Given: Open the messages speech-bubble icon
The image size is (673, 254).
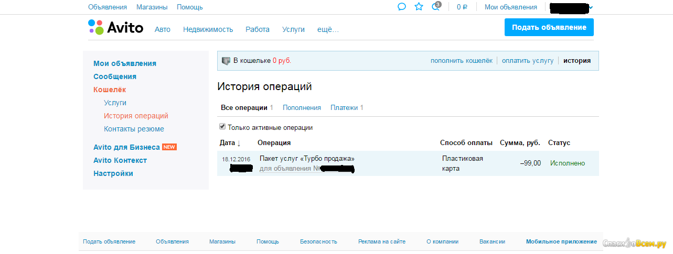Looking at the screenshot, I should click(402, 7).
